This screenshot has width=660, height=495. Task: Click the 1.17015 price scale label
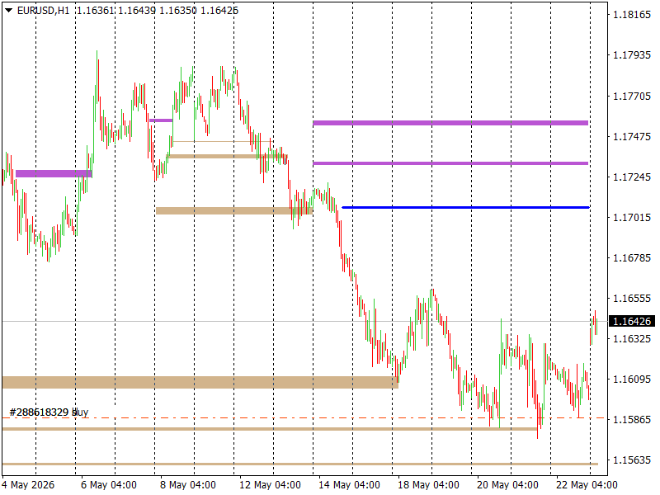point(632,218)
